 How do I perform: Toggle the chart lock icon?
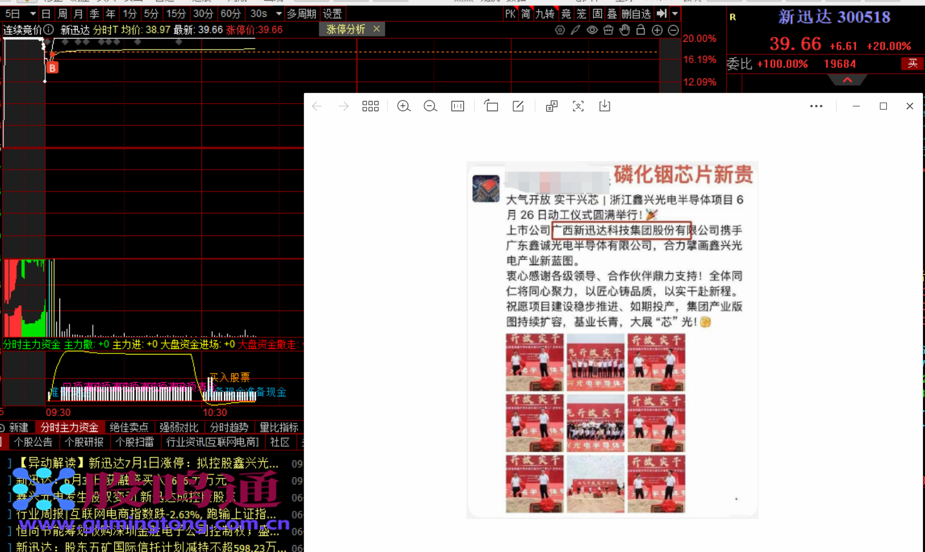click(641, 30)
